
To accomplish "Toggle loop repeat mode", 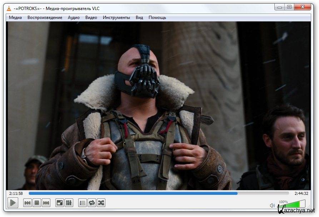I will click(x=92, y=203).
